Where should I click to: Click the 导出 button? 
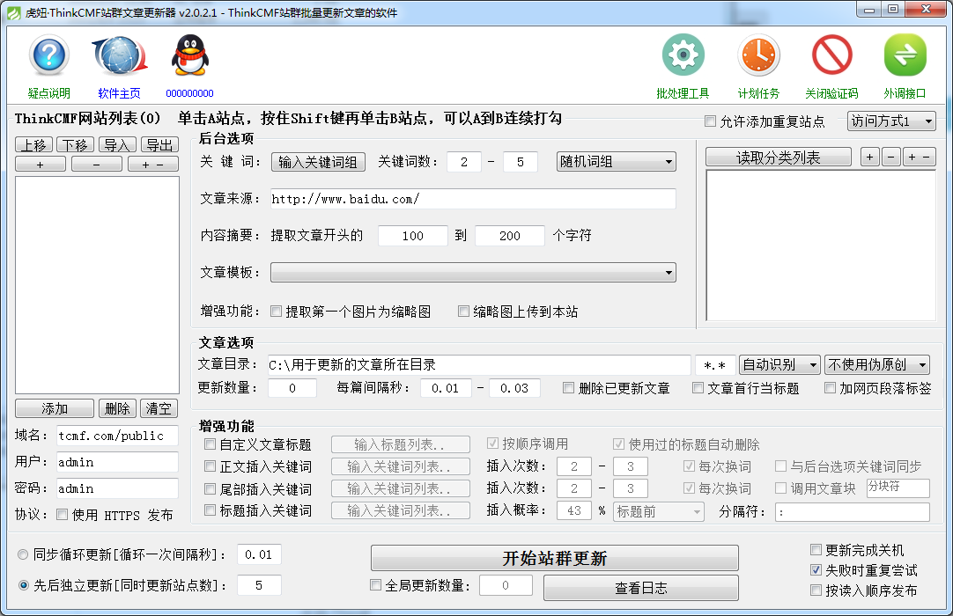tap(159, 144)
